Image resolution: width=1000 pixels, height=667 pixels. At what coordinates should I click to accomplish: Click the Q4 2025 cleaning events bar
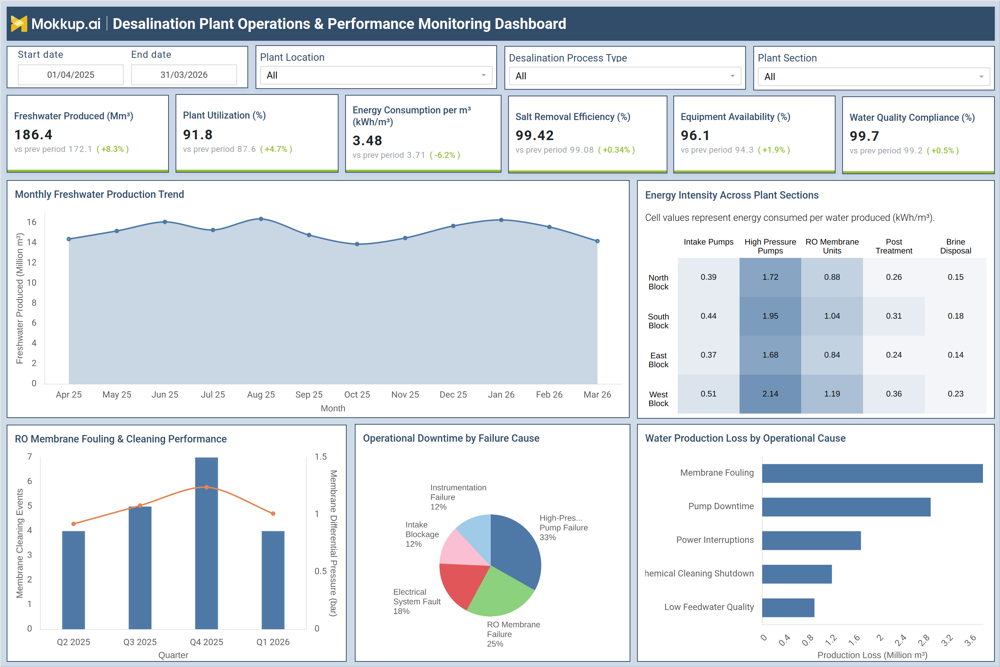(x=207, y=543)
